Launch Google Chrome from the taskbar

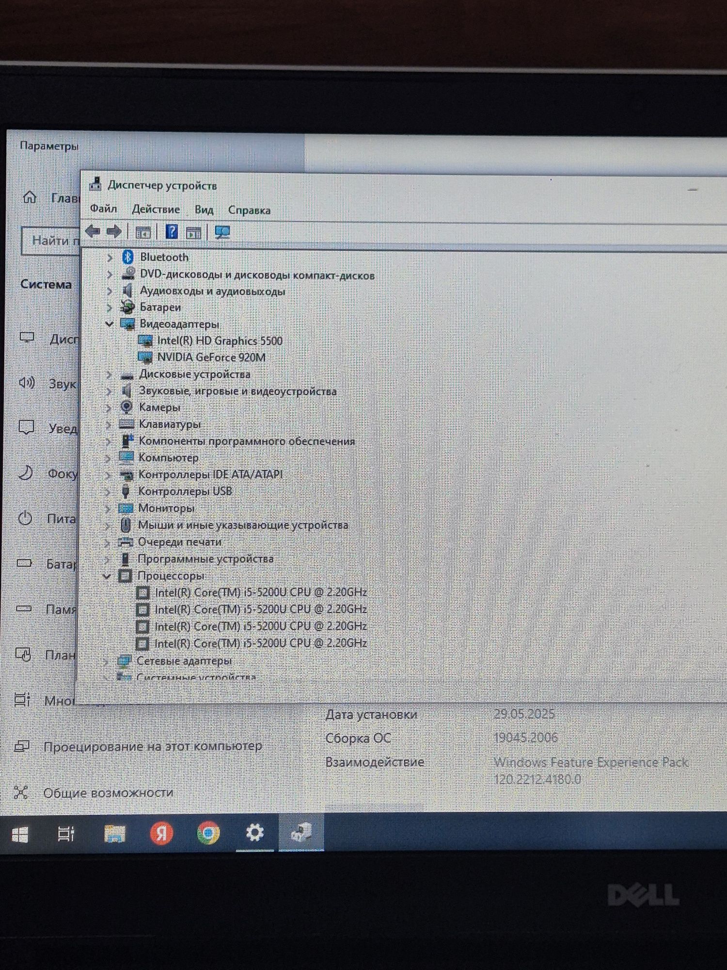pyautogui.click(x=208, y=833)
